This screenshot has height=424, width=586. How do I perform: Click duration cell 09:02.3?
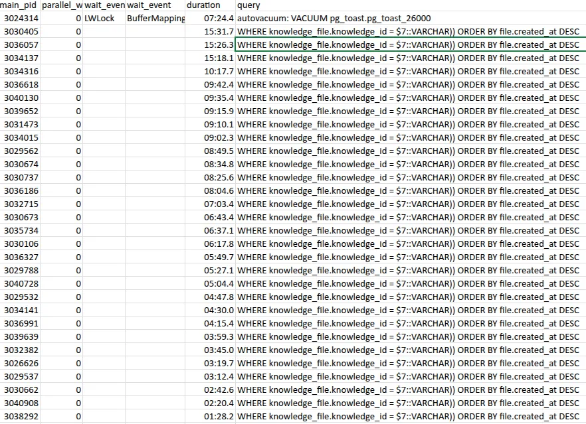210,138
